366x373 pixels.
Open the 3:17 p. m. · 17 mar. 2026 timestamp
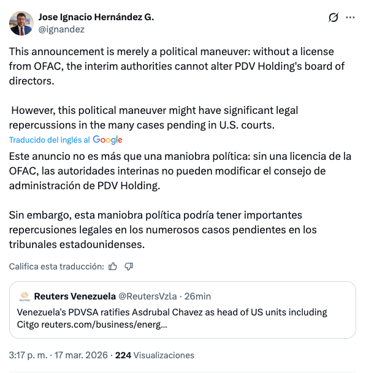pyautogui.click(x=58, y=355)
